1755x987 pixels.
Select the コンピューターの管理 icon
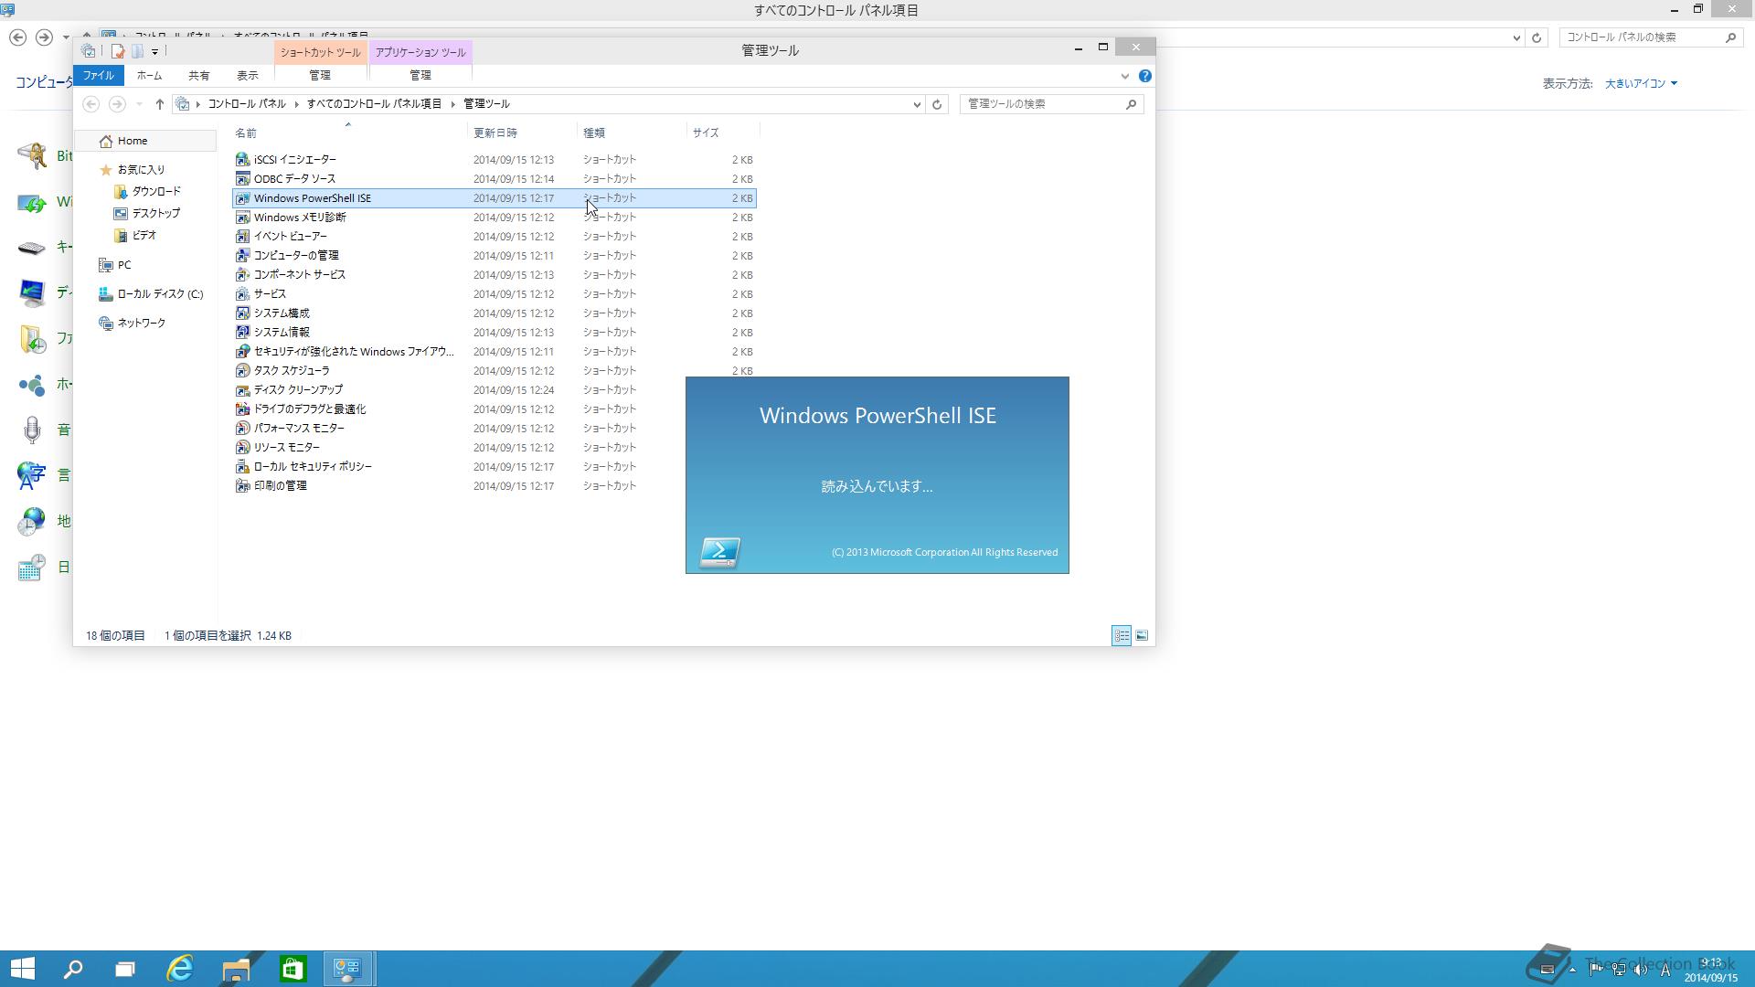pyautogui.click(x=242, y=256)
